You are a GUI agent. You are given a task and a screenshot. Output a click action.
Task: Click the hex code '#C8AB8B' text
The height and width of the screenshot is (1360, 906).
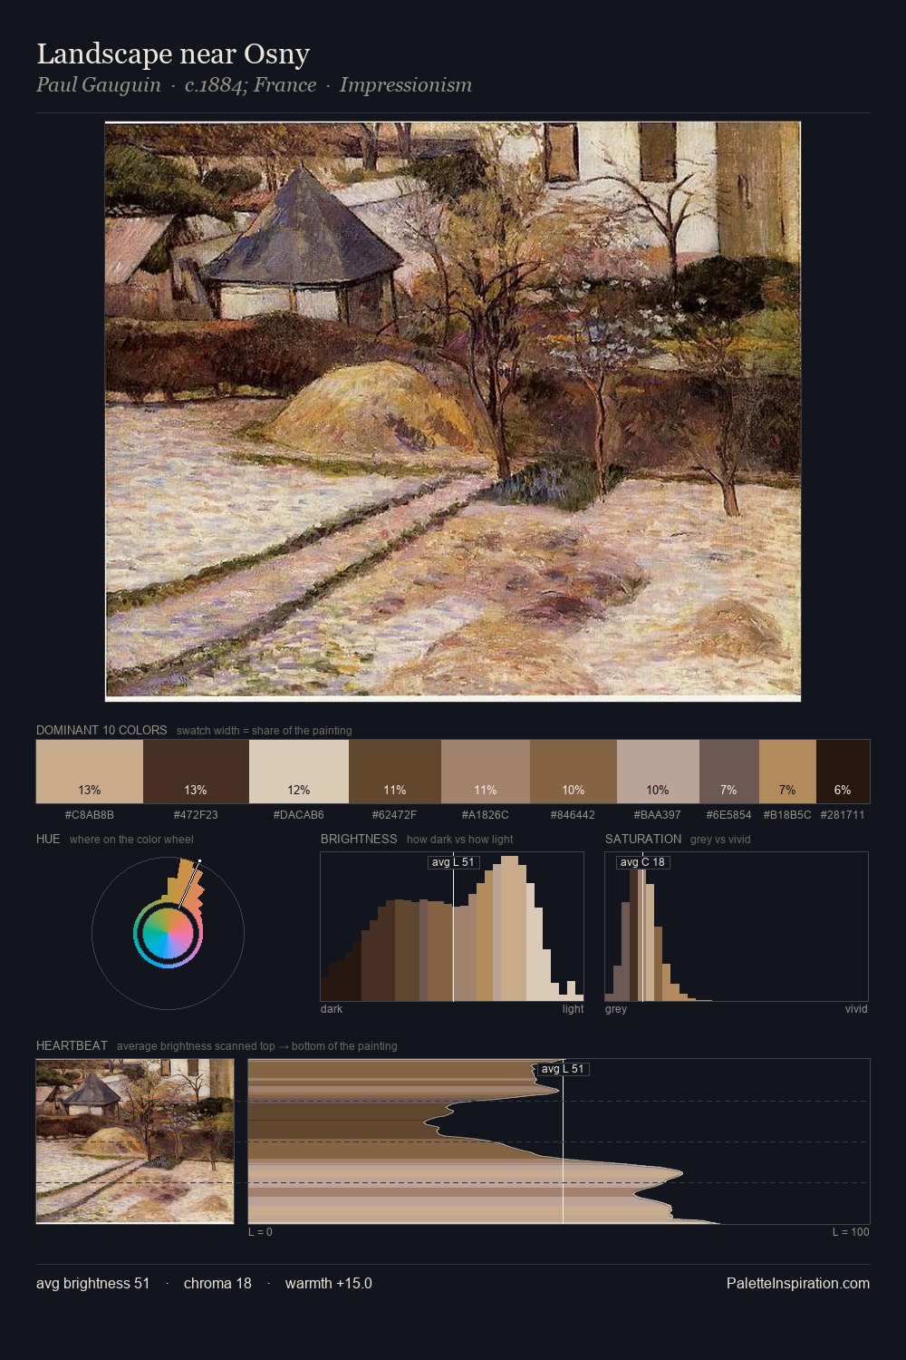pyautogui.click(x=90, y=815)
